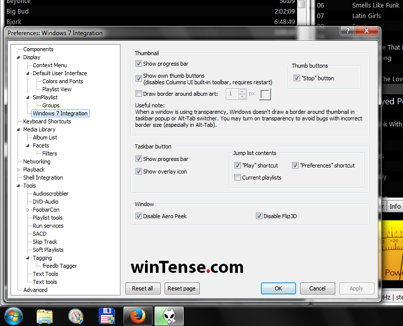
Task: Toggle the "Play" shortcut checkbox
Action: 237,165
